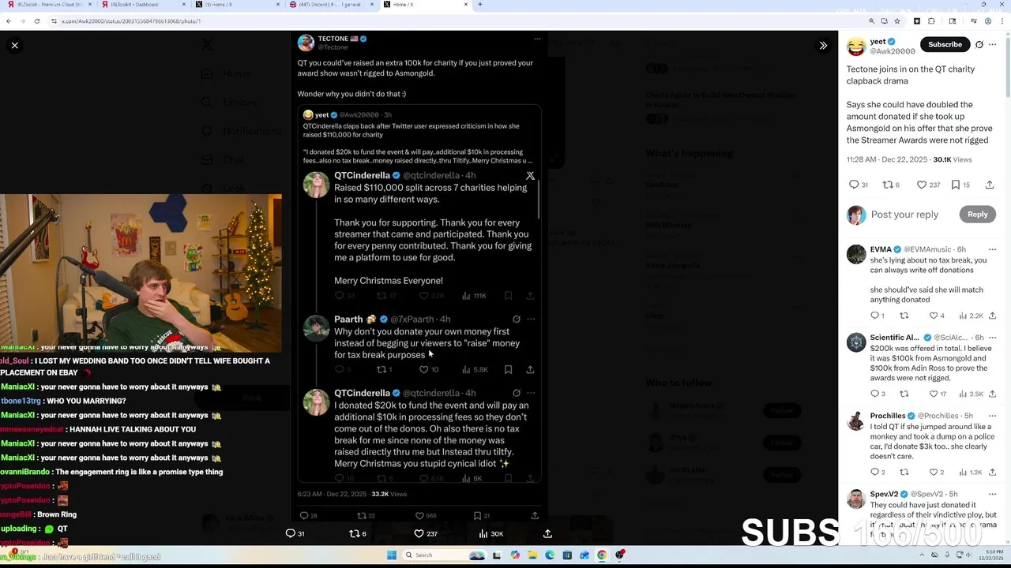Open the @Awk20000 profile handle link
The height and width of the screenshot is (568, 1011).
pyautogui.click(x=893, y=51)
